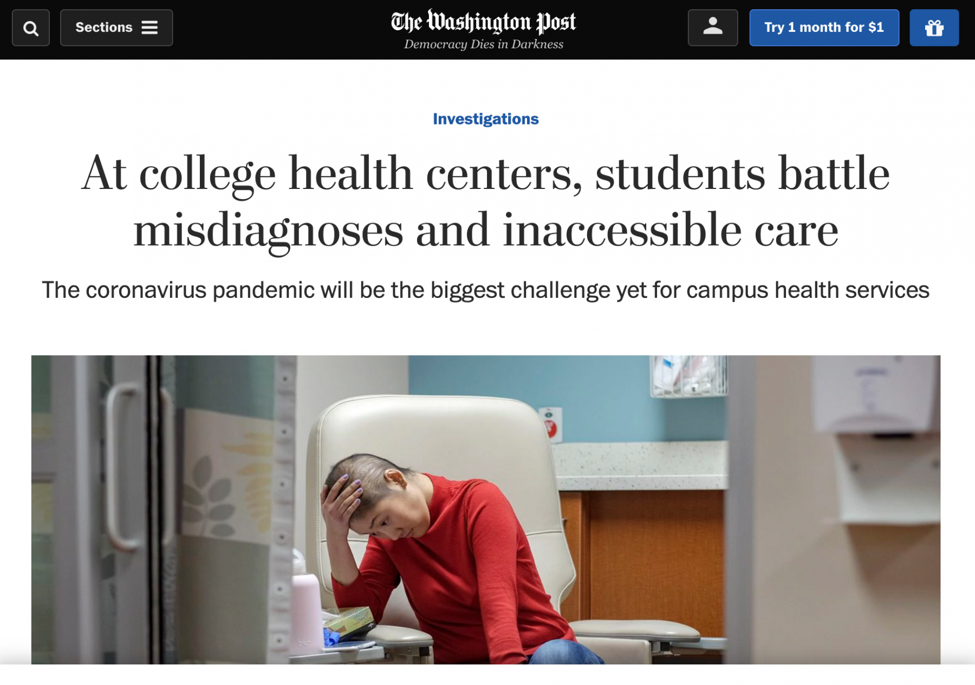
Task: Click headline starting "At college health centers"
Action: 485,173
